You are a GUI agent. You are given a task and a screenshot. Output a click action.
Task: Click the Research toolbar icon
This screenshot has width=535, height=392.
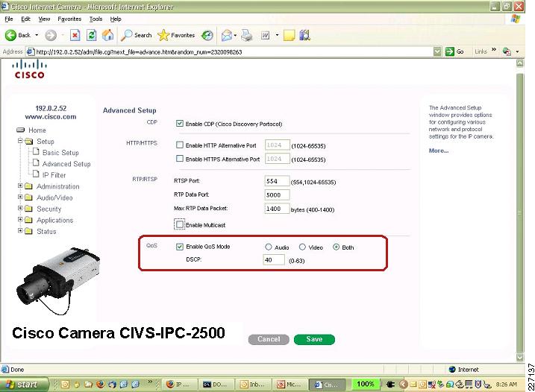(x=304, y=35)
